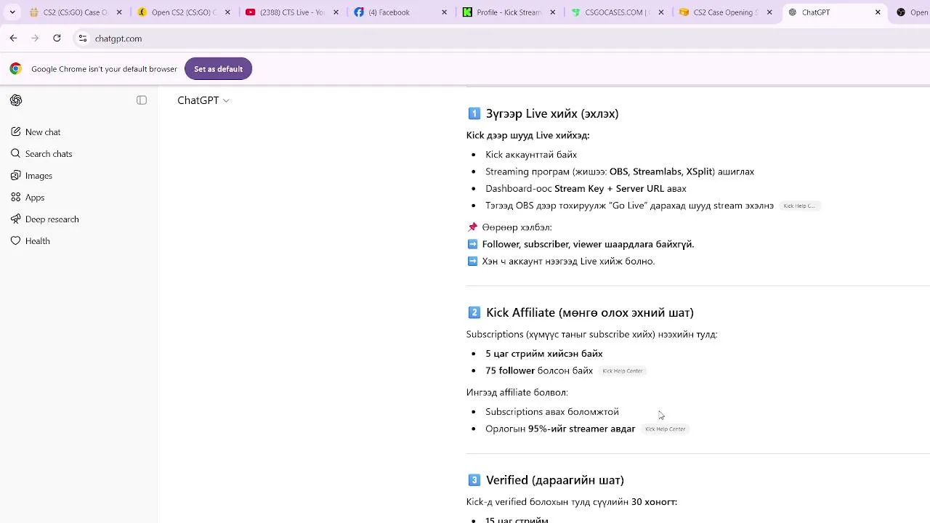
Task: Open the Kick Help Center citation after 75 follower
Action: (x=623, y=371)
